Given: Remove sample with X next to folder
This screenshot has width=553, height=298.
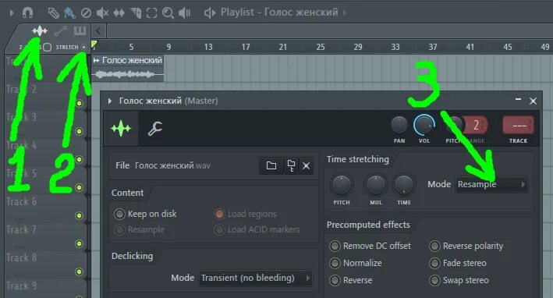Looking at the screenshot, I should tap(306, 165).
